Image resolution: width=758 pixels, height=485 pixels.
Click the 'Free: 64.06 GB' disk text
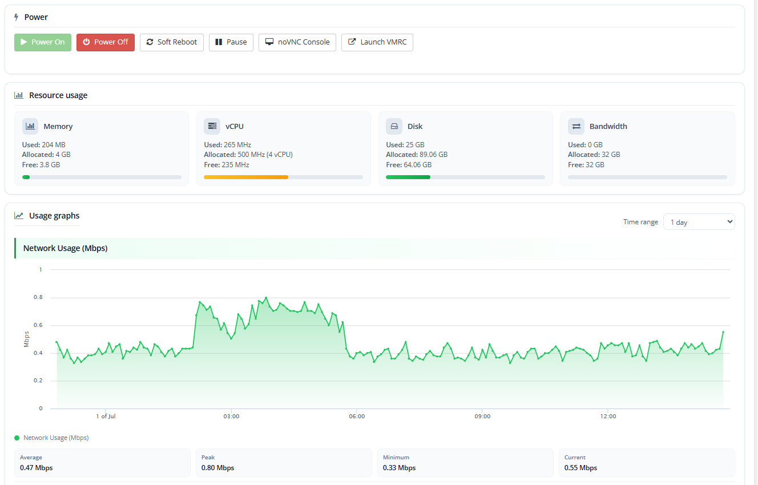pos(409,165)
